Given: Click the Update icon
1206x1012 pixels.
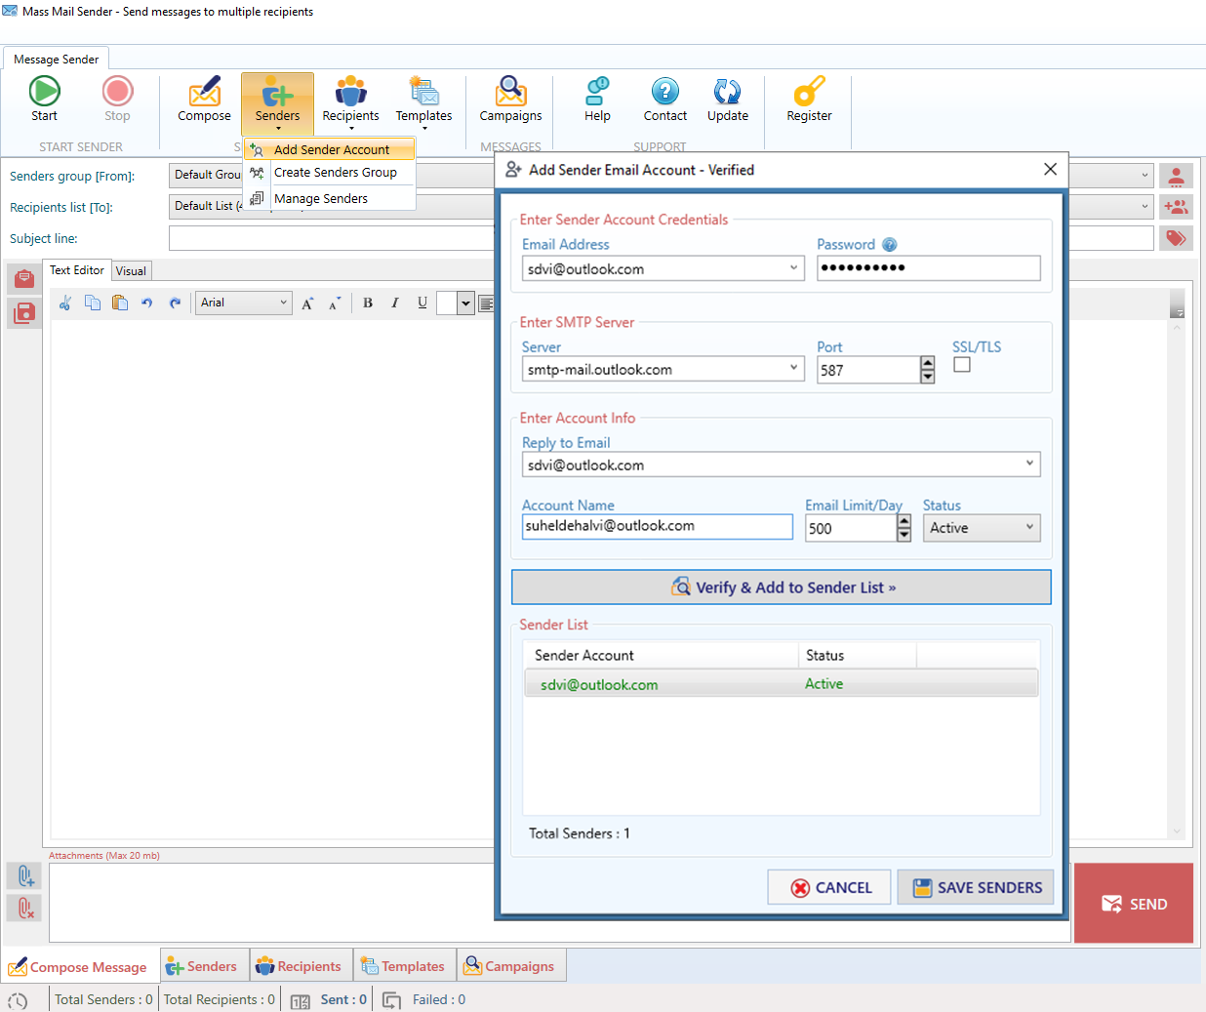Looking at the screenshot, I should point(728,92).
